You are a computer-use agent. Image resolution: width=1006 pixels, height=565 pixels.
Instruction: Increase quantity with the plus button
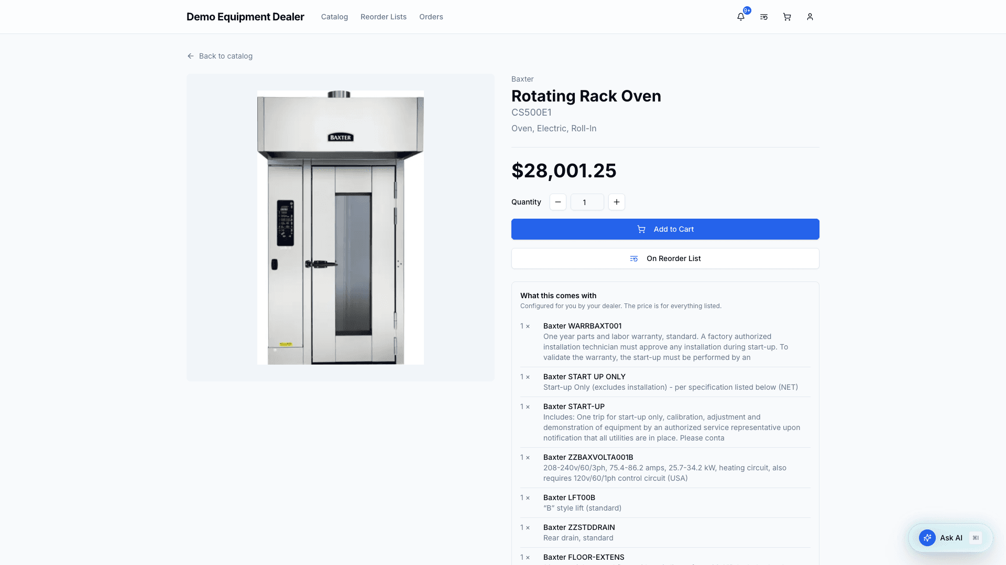point(616,202)
